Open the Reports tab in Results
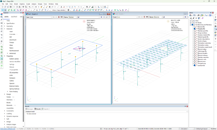Viewport: 217px width, 130px height. [45, 109]
